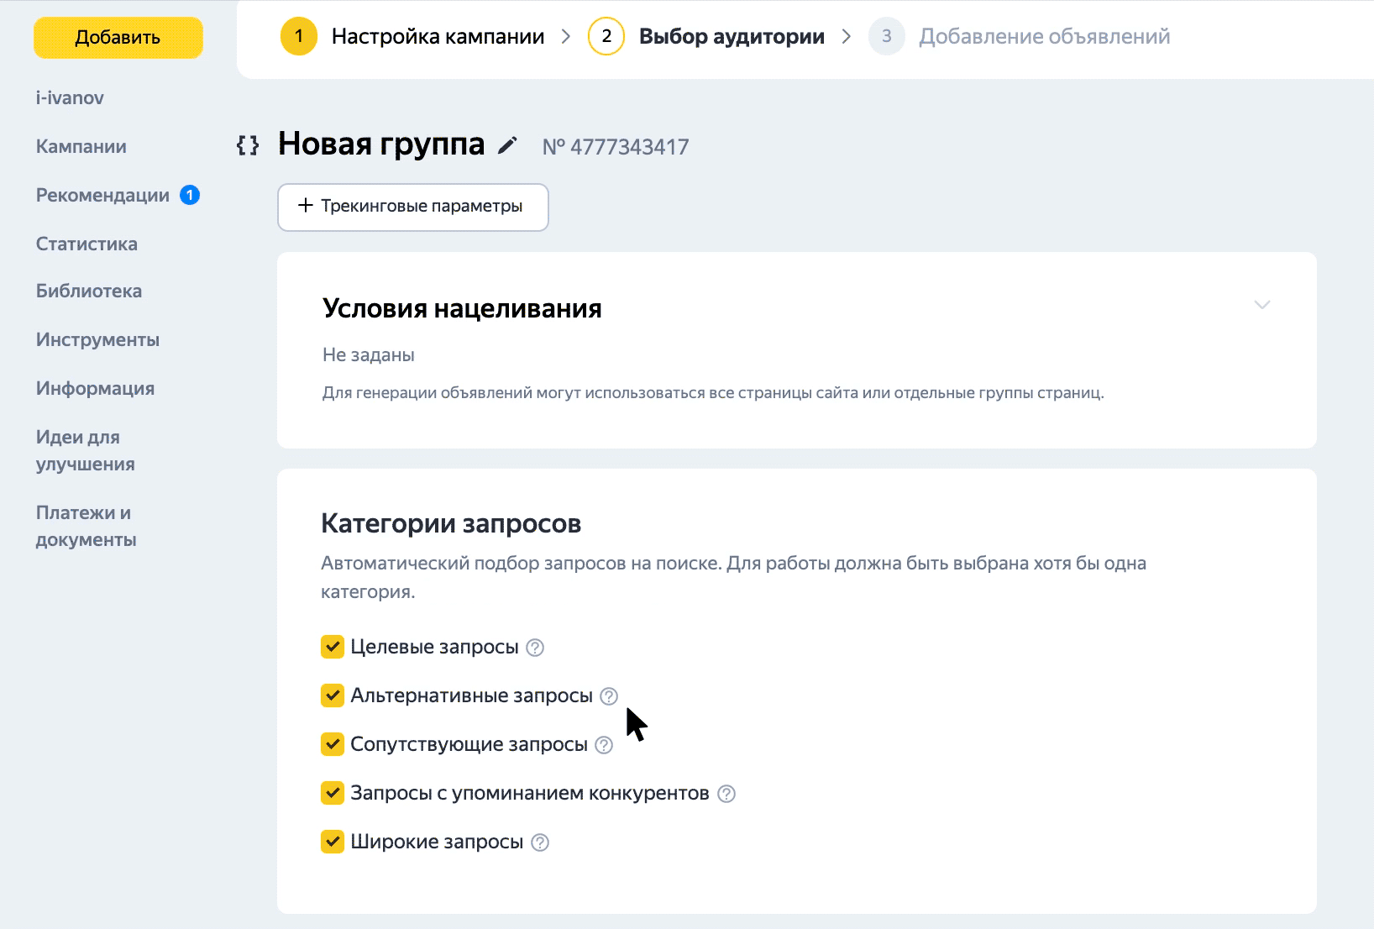Screen dimensions: 1374x929
Task: Open help icon for Запросы с упоминанием конкурентов
Action: pos(726,794)
